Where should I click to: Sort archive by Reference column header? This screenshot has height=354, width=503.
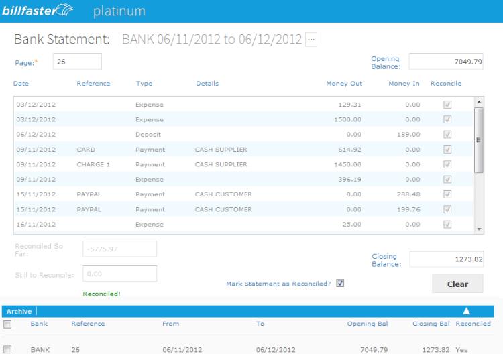(x=88, y=324)
